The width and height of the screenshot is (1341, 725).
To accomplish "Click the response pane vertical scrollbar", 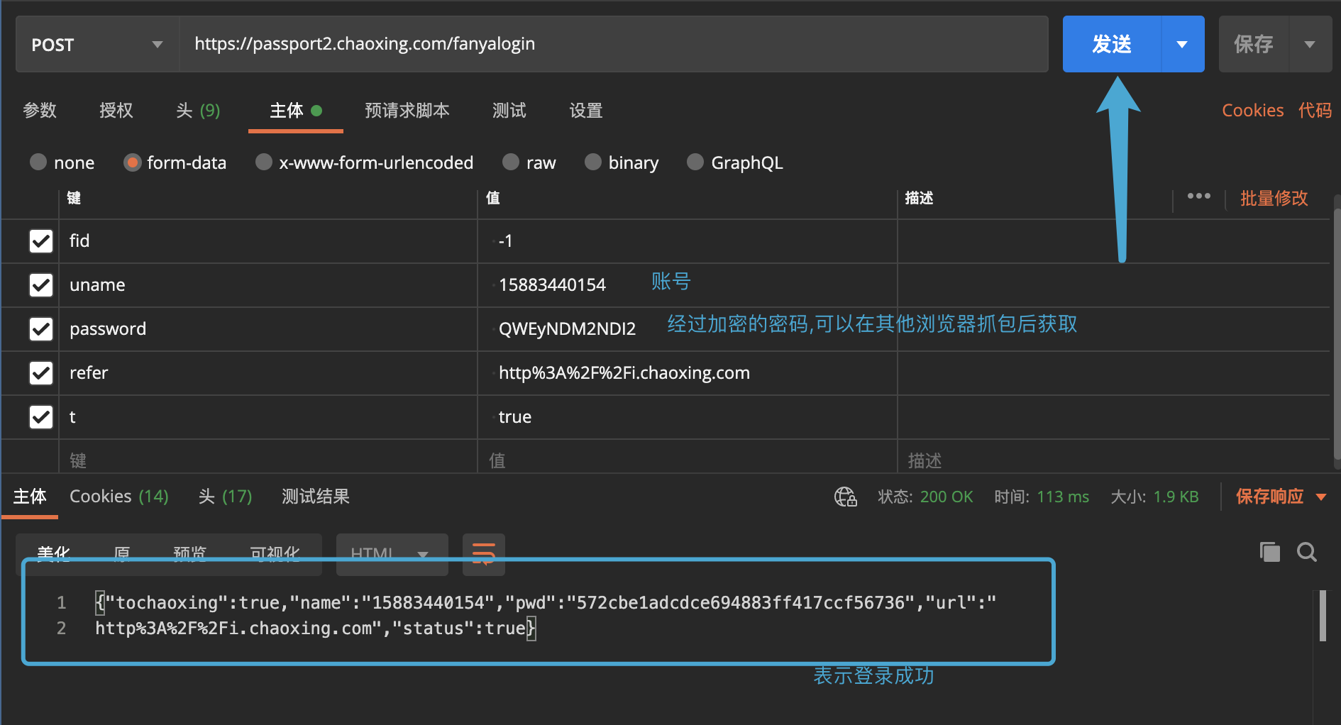I will coord(1323,616).
